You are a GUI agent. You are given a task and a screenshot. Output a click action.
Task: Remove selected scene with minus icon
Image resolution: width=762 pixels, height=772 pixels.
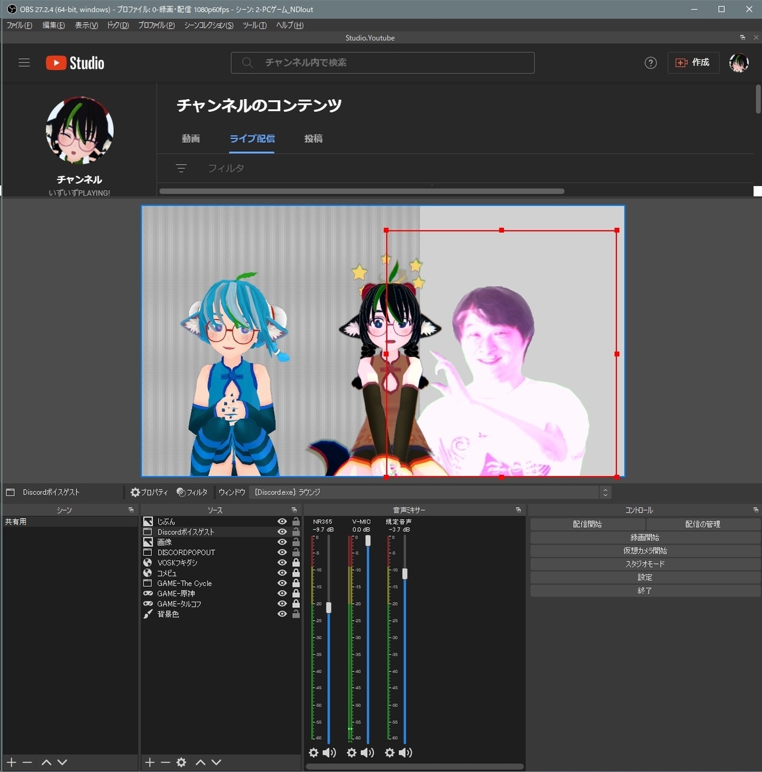pyautogui.click(x=27, y=762)
